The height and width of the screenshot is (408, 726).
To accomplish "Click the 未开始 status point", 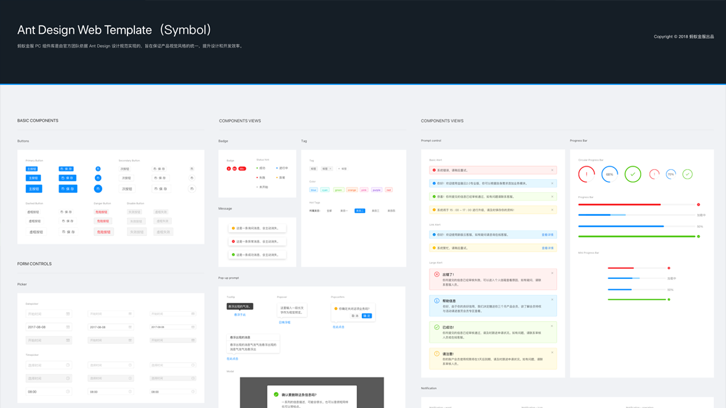I will point(263,186).
